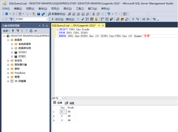The width and height of the screenshot is (178, 132).
Task: Click the copy icon in toolbar
Action: (98, 14)
